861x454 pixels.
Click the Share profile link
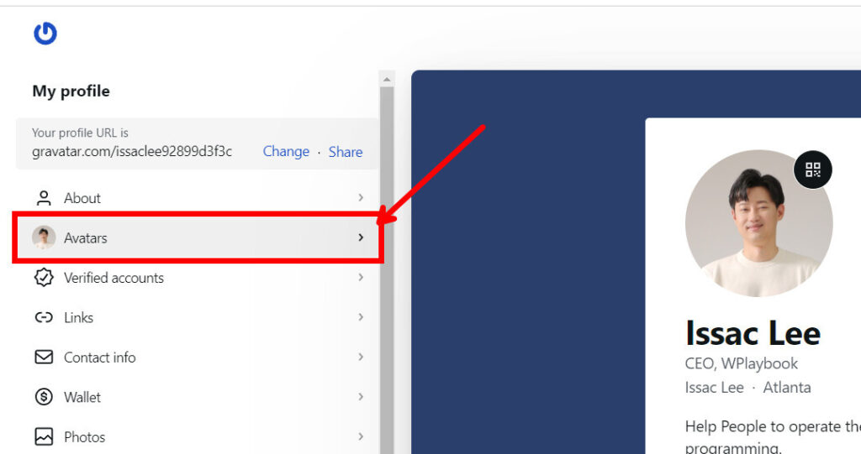tap(346, 152)
